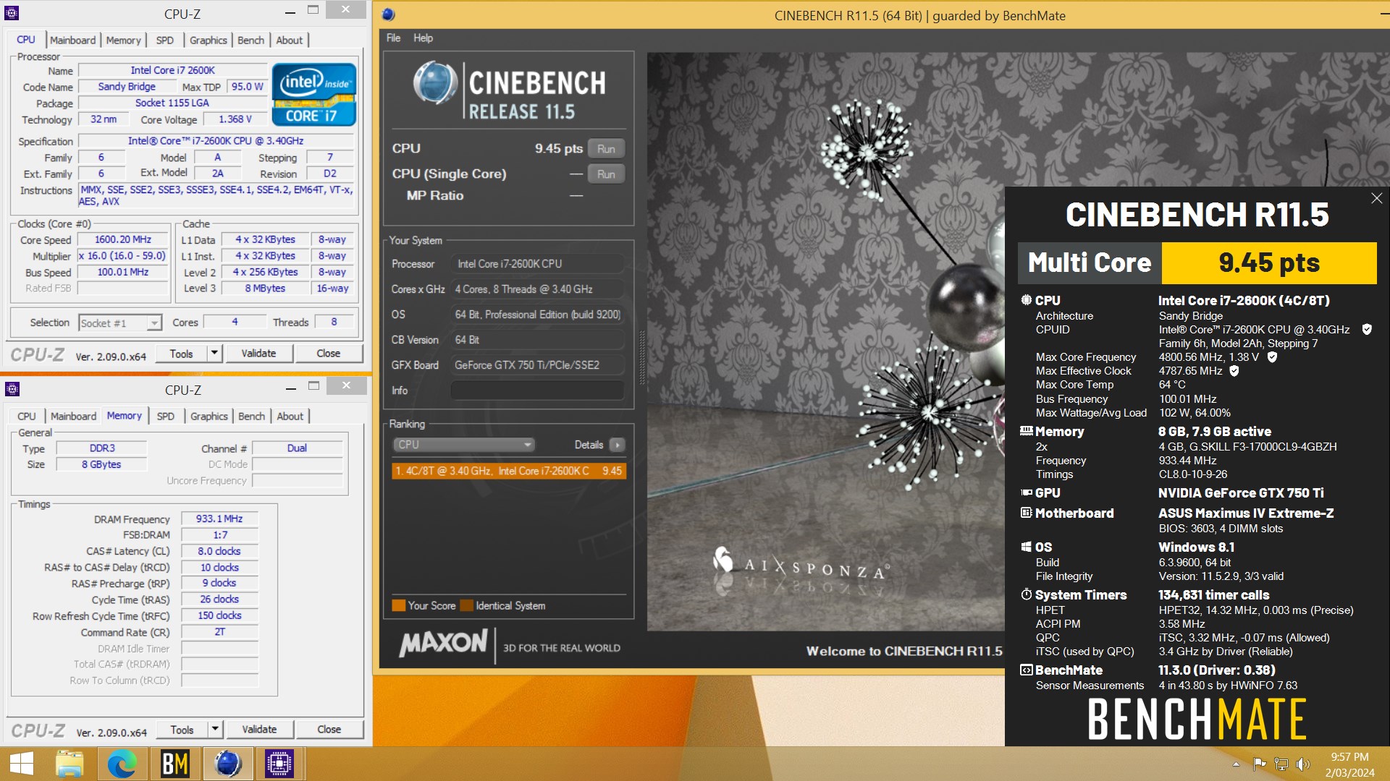1390x781 pixels.
Task: Click Max Effective Clock verified shield icon
Action: tap(1234, 370)
